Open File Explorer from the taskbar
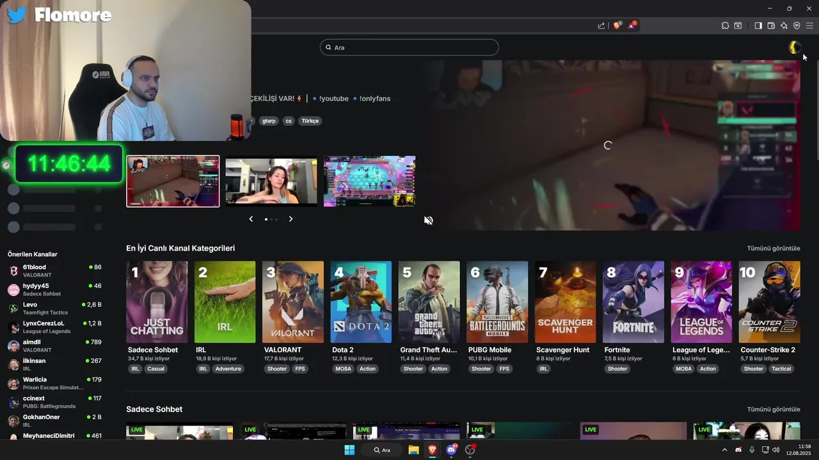819x460 pixels. point(414,450)
